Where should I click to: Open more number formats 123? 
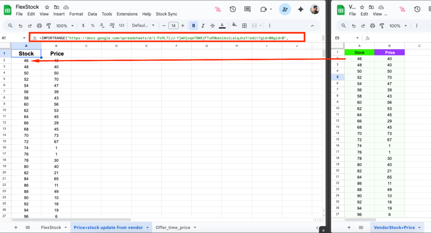122,26
